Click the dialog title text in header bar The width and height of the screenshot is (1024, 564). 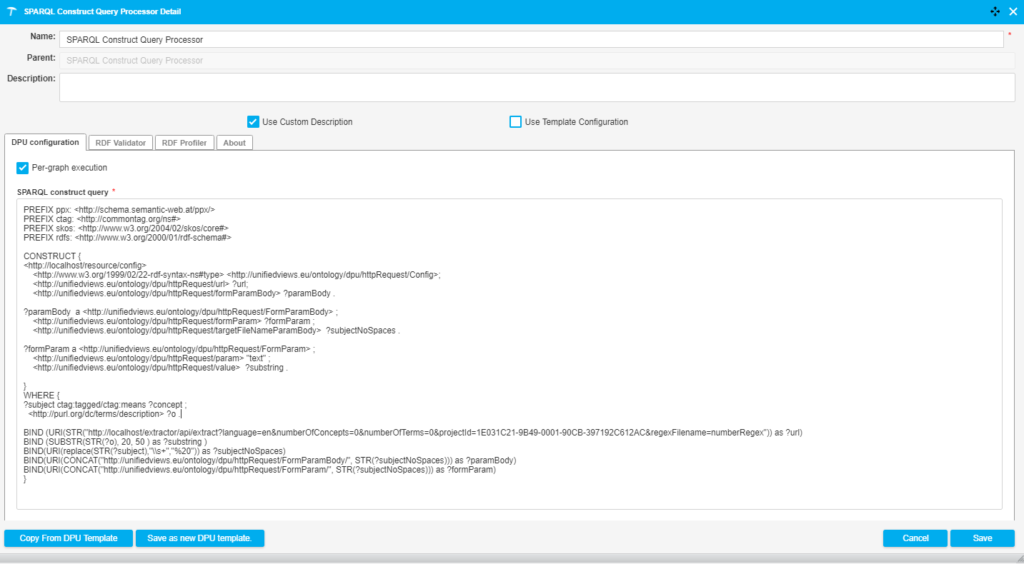point(102,12)
